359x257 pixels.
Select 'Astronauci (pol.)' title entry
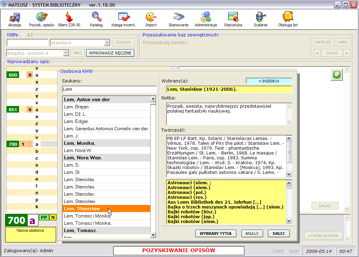[187, 192]
